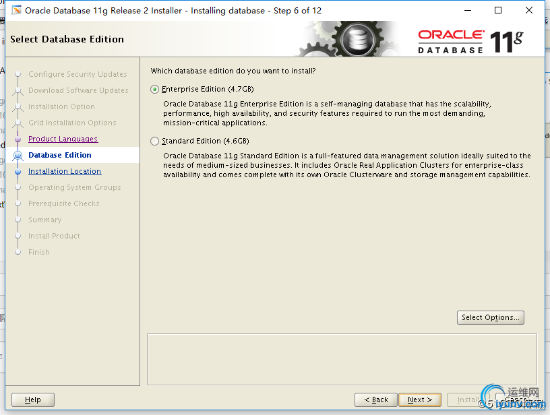This screenshot has height=415, width=550.
Task: Go back with the Back button
Action: tap(376, 400)
